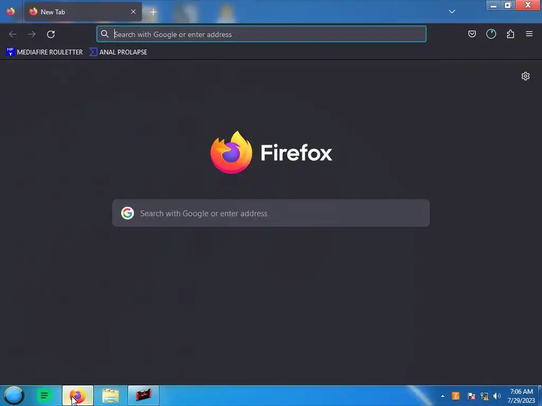Save to Pocket icon
The width and height of the screenshot is (542, 406).
point(472,34)
